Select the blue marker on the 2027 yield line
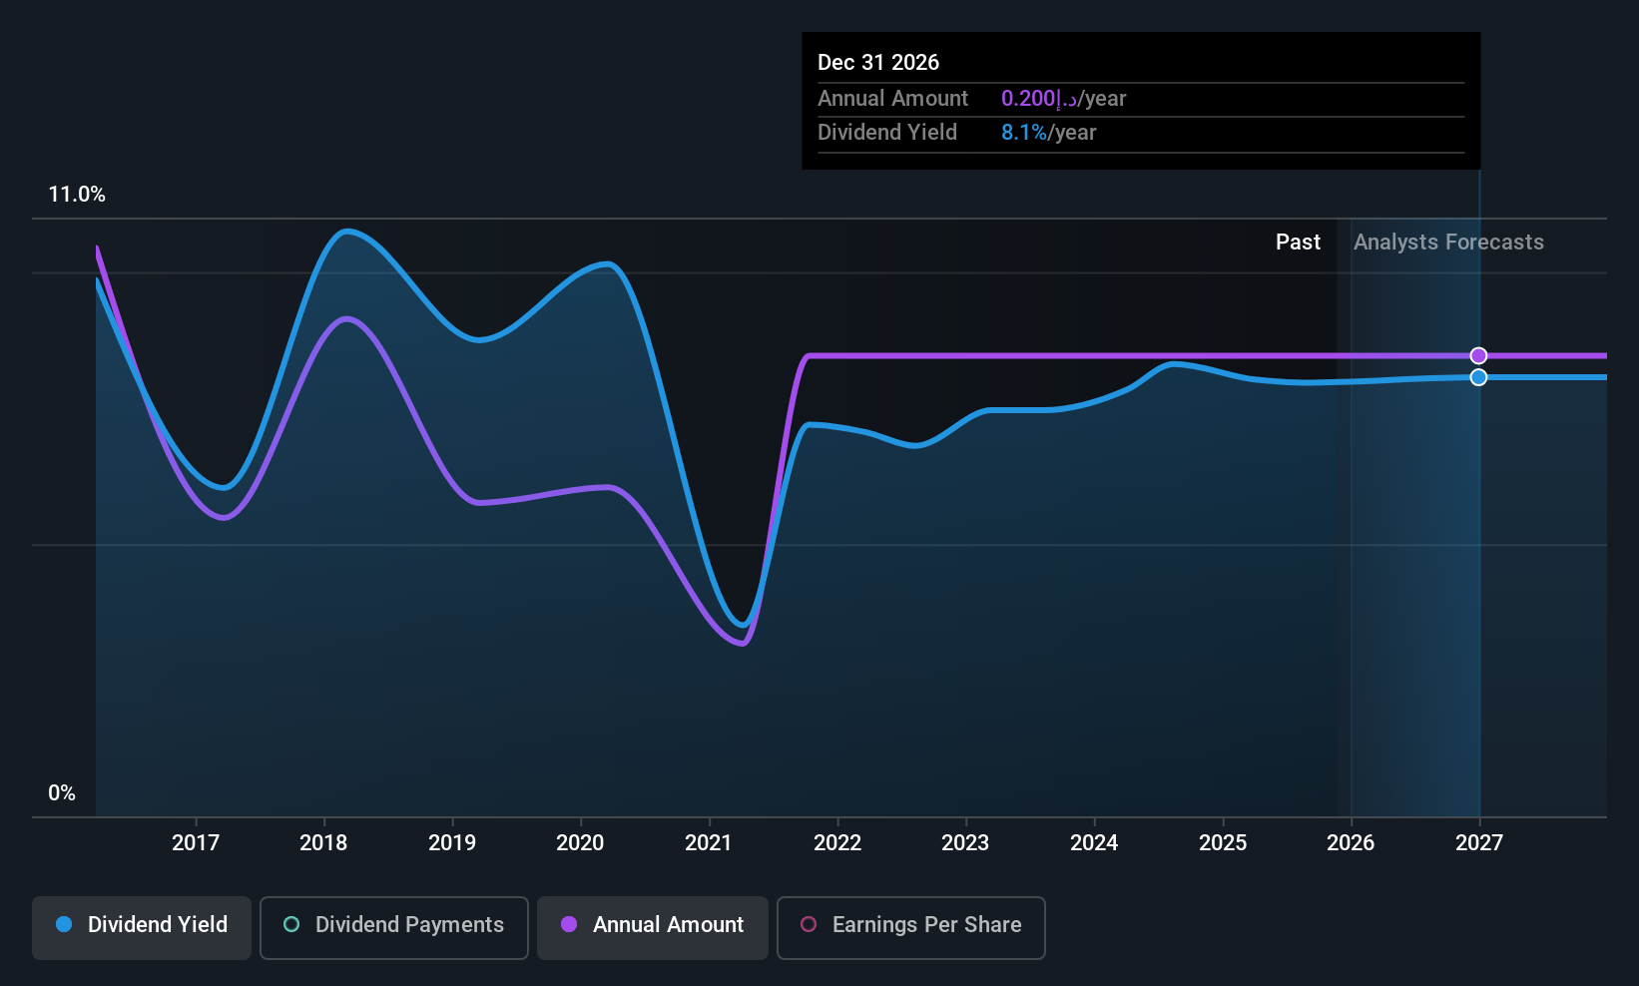The height and width of the screenshot is (986, 1639). 1478,376
